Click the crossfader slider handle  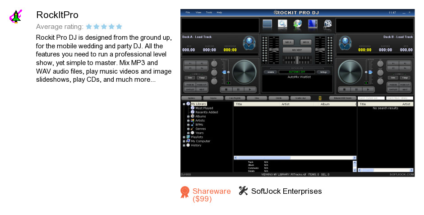pos(297,60)
